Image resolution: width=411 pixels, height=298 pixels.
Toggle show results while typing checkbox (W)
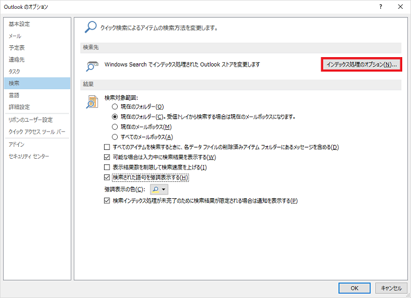click(x=107, y=157)
